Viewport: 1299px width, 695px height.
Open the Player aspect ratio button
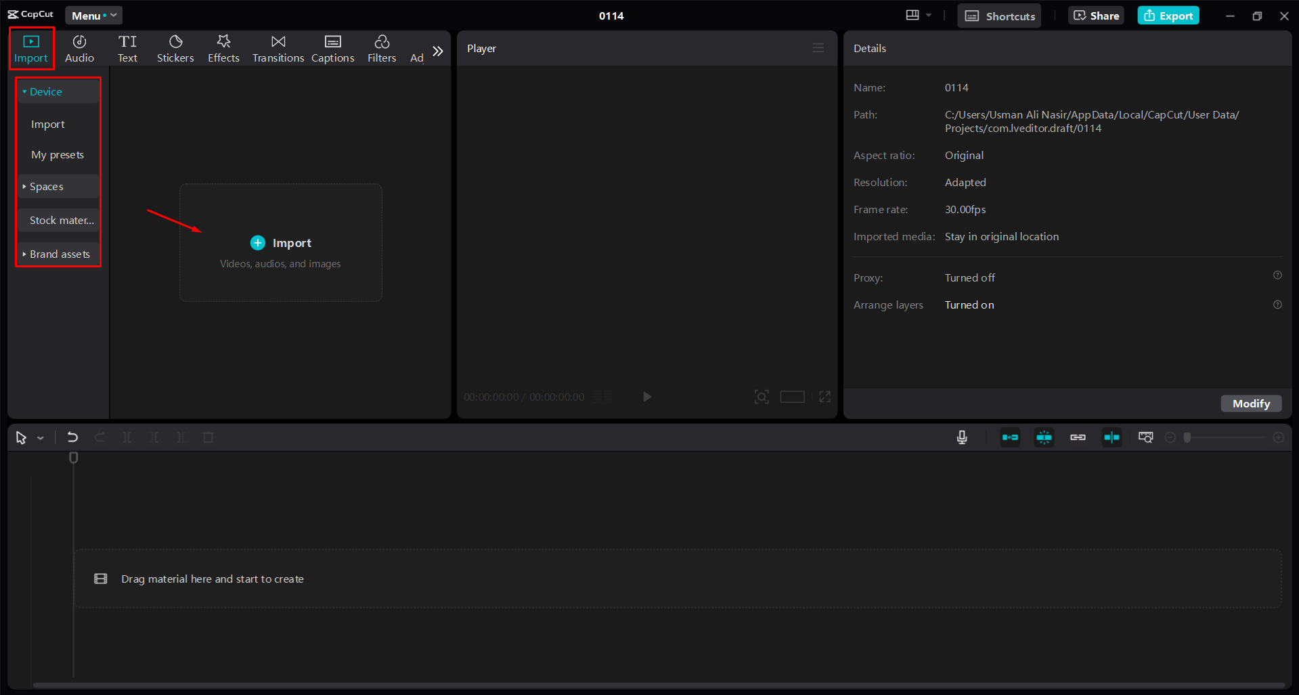[792, 397]
